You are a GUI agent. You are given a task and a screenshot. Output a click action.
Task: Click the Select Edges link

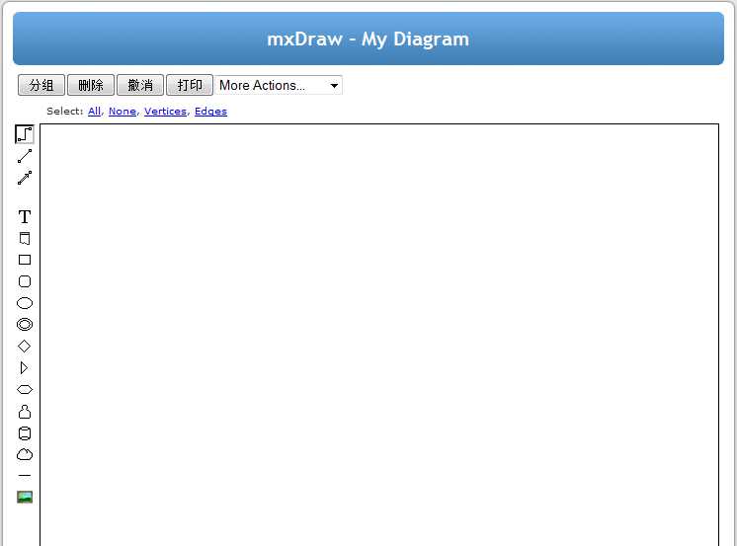210,112
